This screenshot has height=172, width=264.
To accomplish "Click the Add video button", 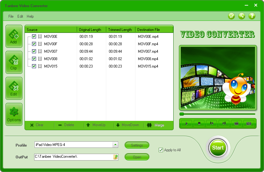I will 14,36.
